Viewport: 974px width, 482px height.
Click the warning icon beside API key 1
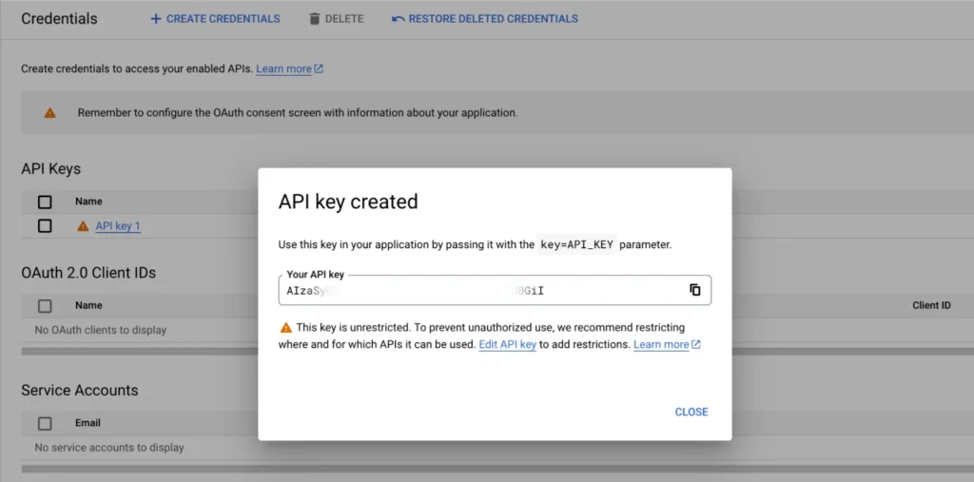coord(83,226)
